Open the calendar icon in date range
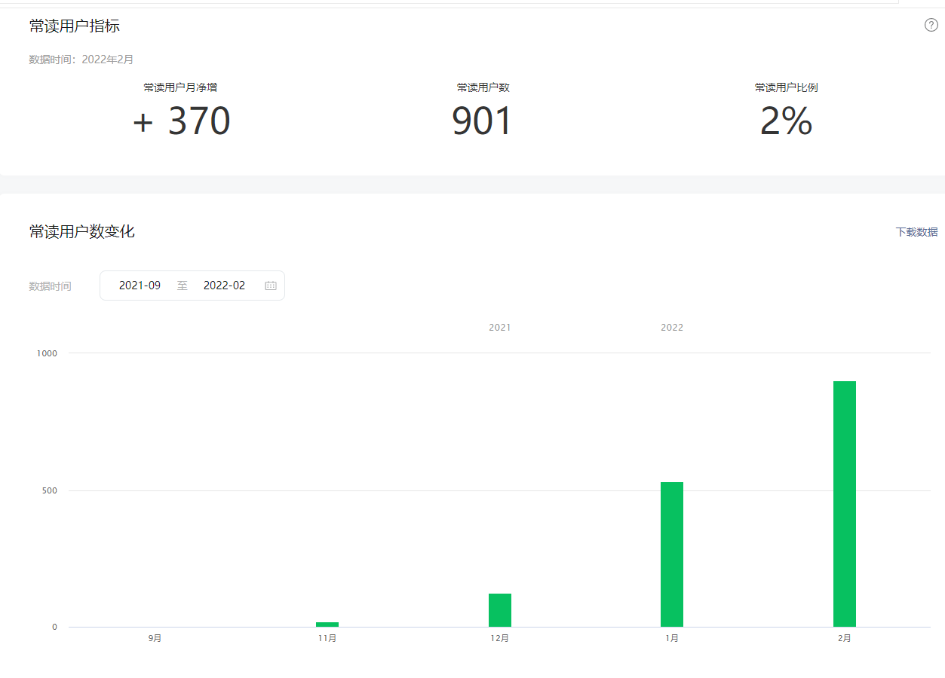The image size is (945, 678). tap(271, 286)
